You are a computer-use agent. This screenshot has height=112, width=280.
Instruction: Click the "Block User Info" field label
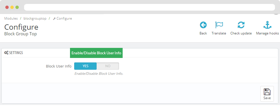pos(59,66)
